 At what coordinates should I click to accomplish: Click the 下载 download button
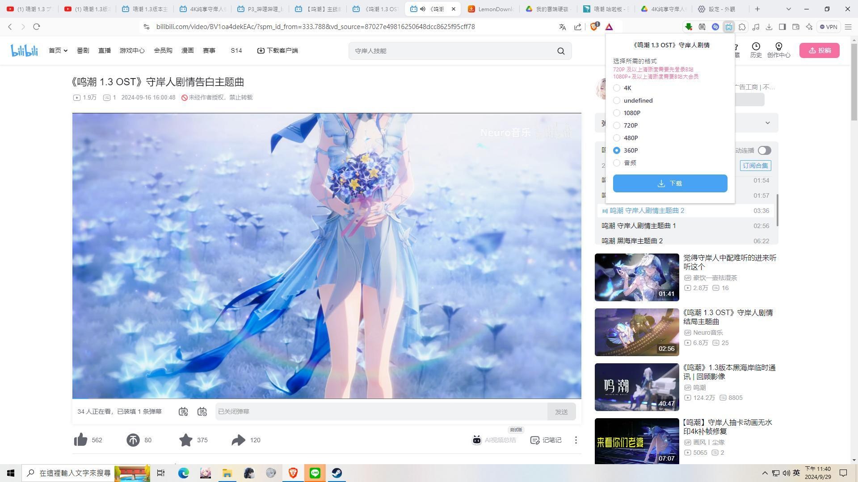tap(670, 183)
